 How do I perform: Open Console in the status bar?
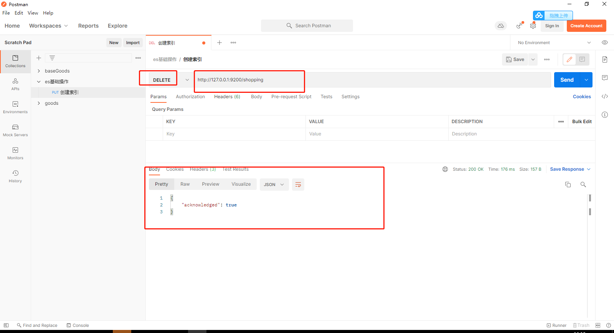point(78,325)
